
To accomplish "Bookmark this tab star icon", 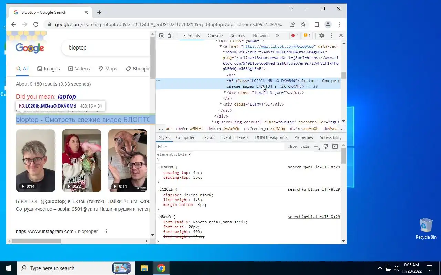I will coord(303,24).
